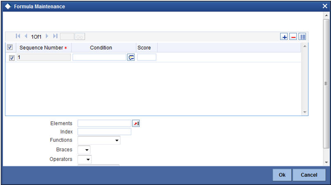The image size is (331, 185).
Task: Click the delete row minus icon
Action: pyautogui.click(x=293, y=37)
